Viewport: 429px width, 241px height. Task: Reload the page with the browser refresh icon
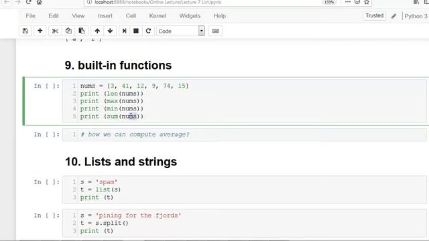(x=28, y=2)
